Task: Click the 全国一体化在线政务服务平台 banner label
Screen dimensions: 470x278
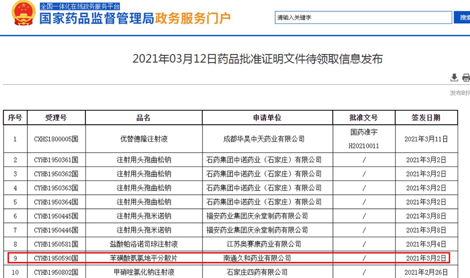Action: tap(80, 6)
